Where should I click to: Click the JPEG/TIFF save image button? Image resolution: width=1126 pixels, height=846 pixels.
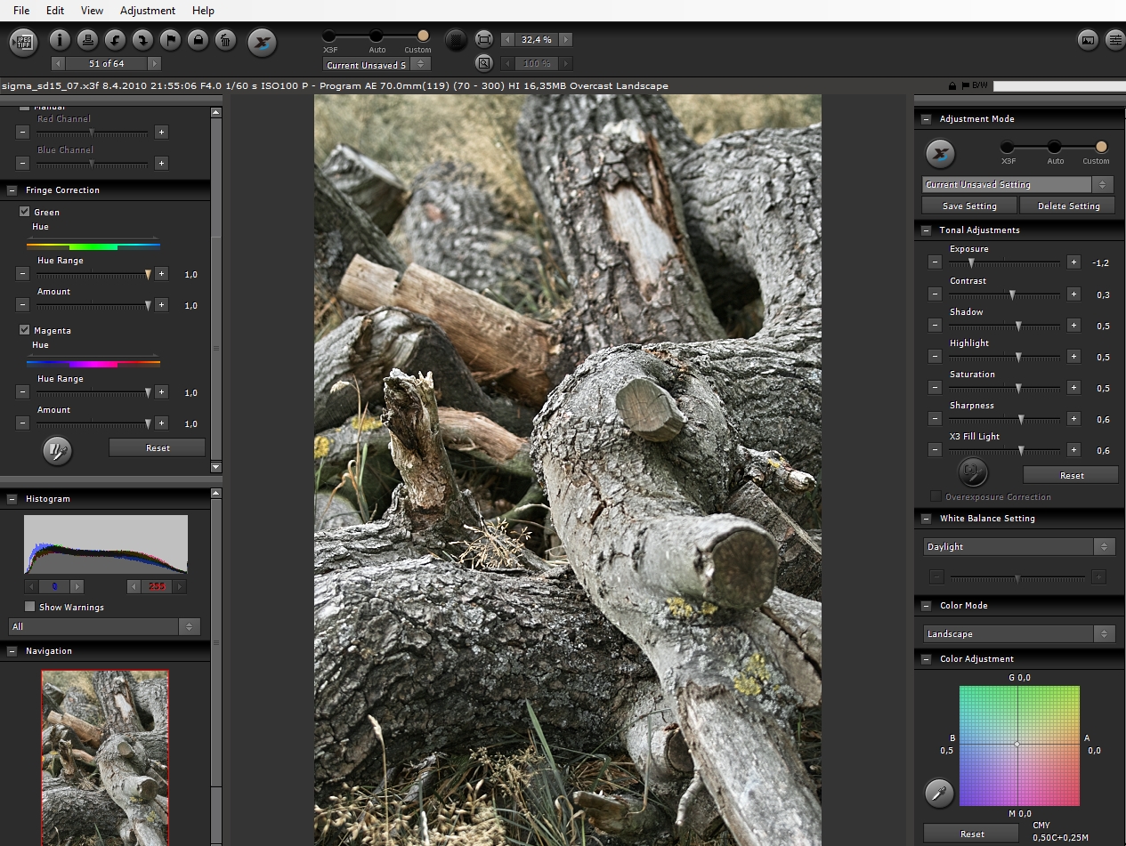[x=23, y=41]
